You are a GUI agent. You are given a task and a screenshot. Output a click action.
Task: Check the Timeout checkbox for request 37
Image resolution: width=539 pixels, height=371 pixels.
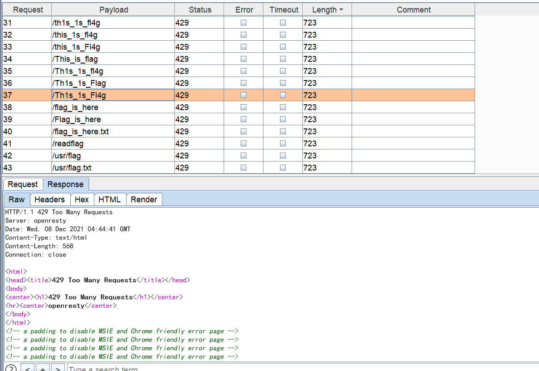[282, 95]
